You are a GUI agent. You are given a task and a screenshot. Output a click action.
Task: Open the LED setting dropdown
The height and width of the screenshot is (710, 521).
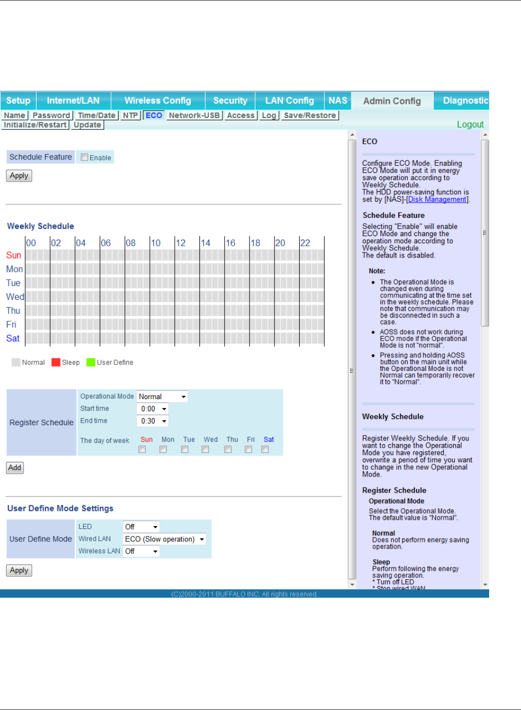point(141,527)
